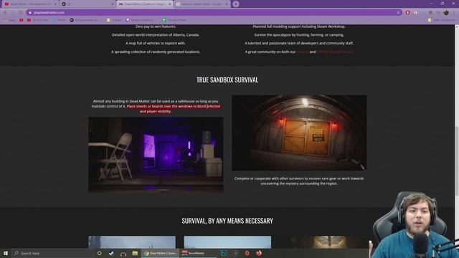Click 'Zero pay-to-win features' text
This screenshot has width=459, height=258.
[156, 27]
